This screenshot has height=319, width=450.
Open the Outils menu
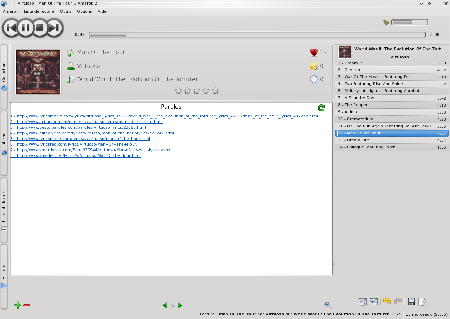[x=66, y=11]
